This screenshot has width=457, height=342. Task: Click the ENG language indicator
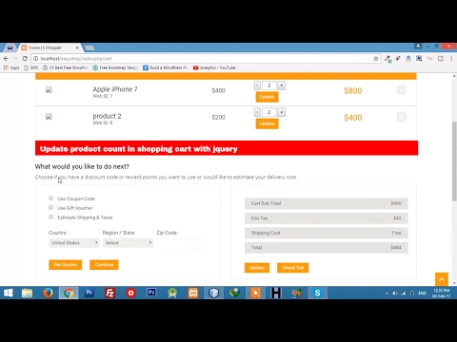click(422, 294)
